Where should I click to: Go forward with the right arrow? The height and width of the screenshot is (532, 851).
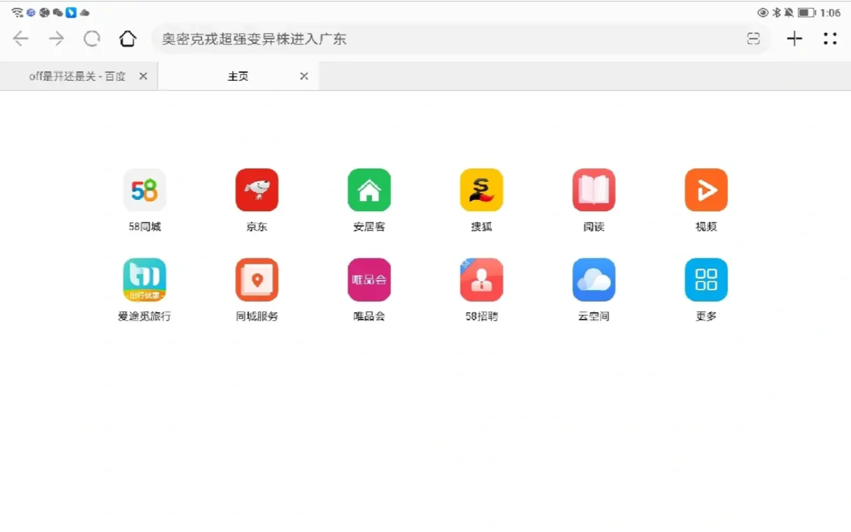(56, 39)
